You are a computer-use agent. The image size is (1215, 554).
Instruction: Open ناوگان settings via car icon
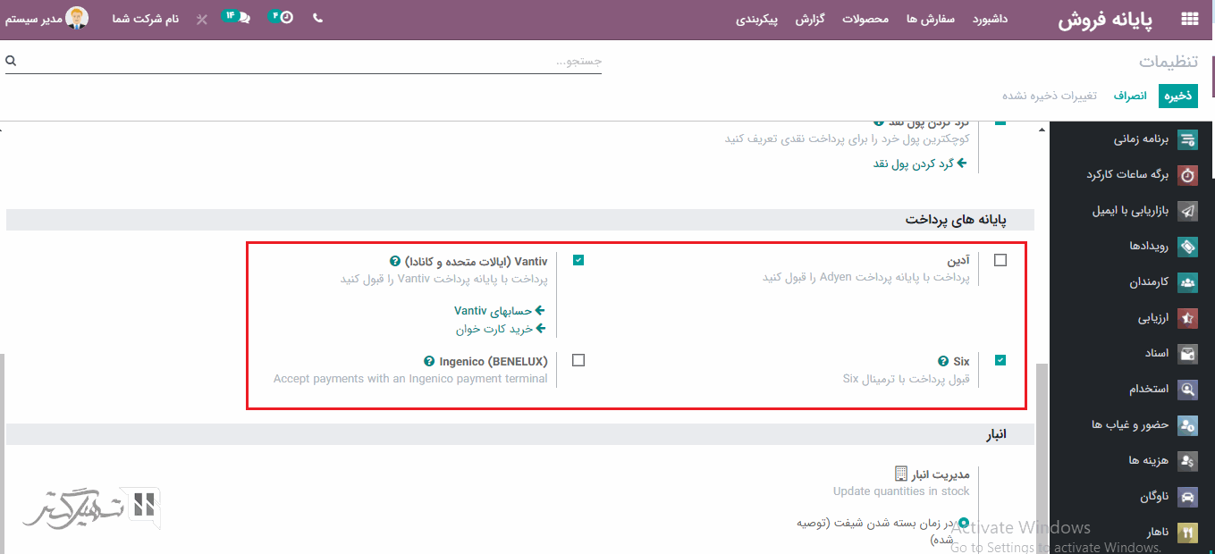1187,497
